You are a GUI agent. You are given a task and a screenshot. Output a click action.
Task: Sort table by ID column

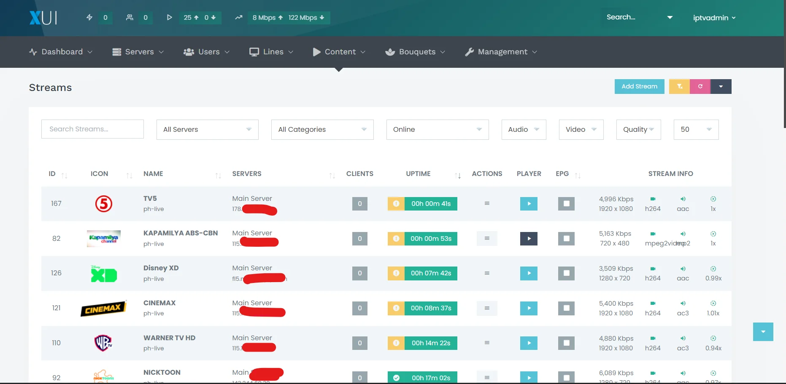tap(58, 174)
